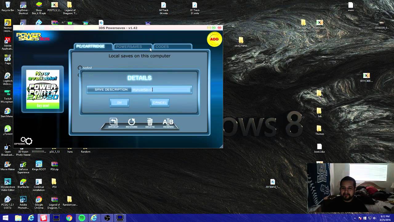The width and height of the screenshot is (394, 222).
Task: Select 01 Track 01.m4a file
Action: (195, 8)
